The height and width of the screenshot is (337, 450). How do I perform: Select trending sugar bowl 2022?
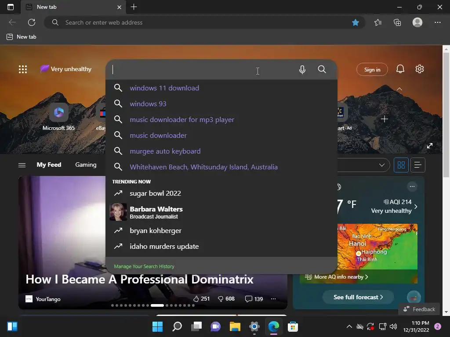point(221,194)
